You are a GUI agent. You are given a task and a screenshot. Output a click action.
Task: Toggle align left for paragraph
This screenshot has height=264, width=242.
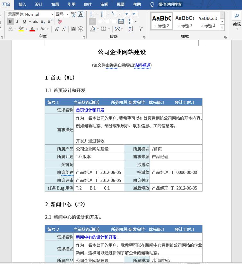(x=93, y=21)
